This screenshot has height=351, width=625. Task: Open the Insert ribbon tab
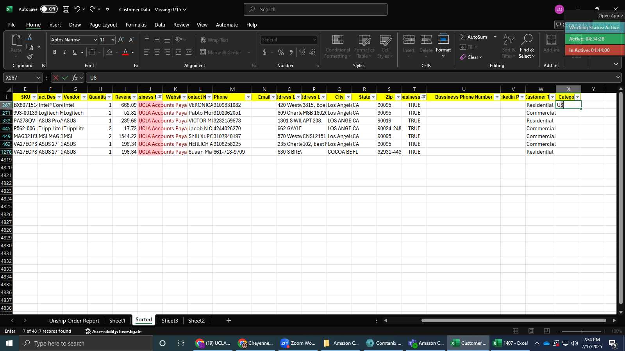55,25
